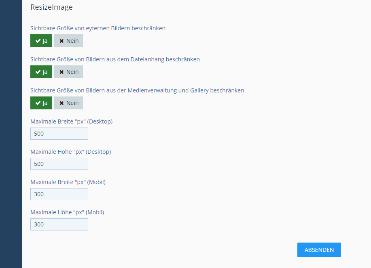The width and height of the screenshot is (371, 268).
Task: Click the checkmark icon for external images limit
Action: 38,41
